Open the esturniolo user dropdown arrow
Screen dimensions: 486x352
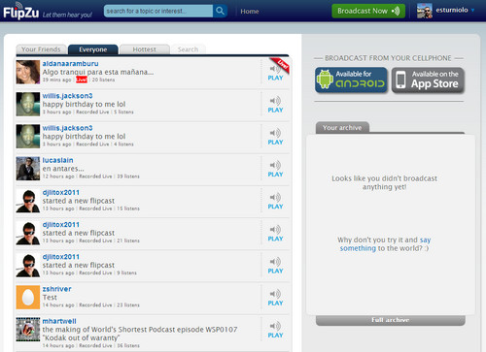[x=473, y=11]
